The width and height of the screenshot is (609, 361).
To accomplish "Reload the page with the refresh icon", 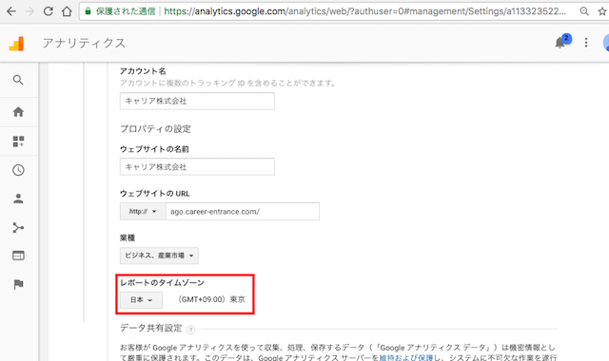I will point(49,11).
